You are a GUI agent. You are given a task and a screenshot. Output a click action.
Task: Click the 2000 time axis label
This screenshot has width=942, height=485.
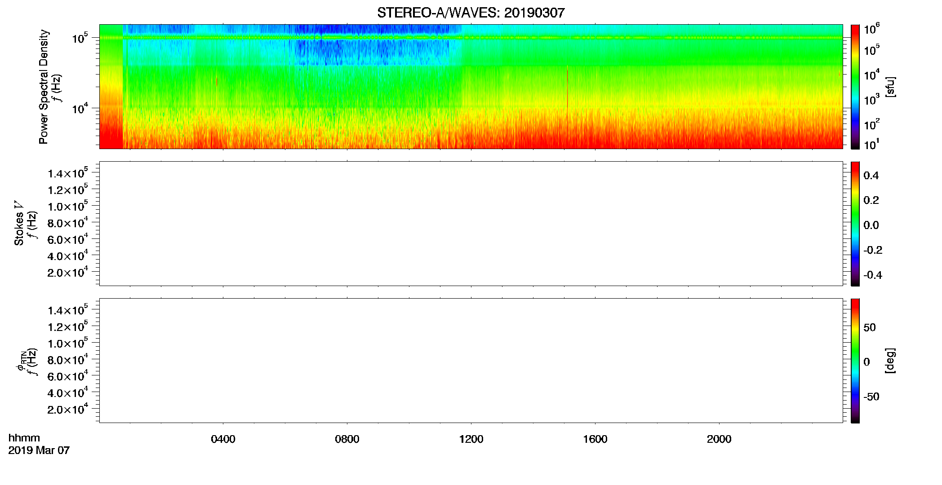coord(719,439)
